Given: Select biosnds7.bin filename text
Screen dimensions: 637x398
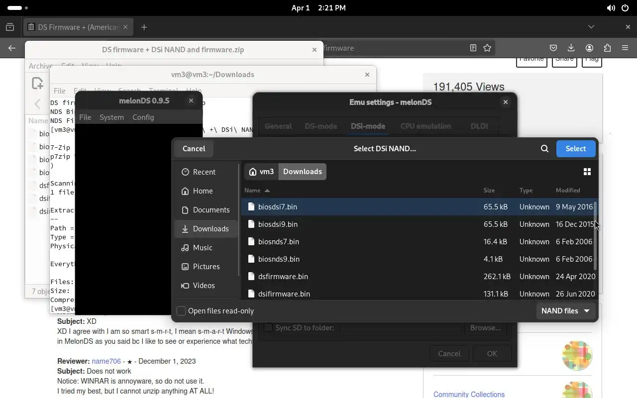Looking at the screenshot, I should 279,241.
